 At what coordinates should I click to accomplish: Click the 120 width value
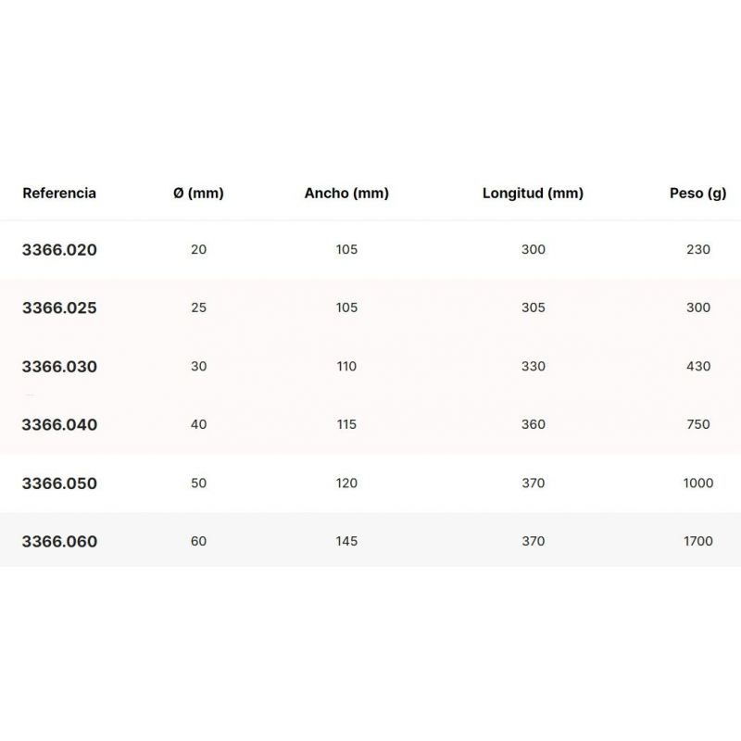click(x=346, y=483)
